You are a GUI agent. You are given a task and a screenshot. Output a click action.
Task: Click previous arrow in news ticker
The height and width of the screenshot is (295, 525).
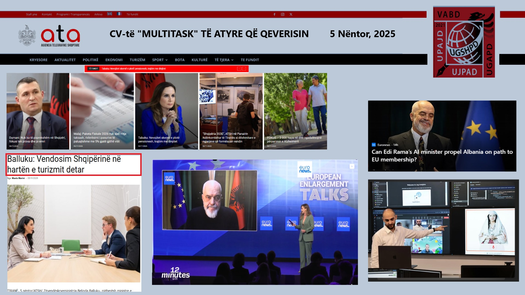239,69
